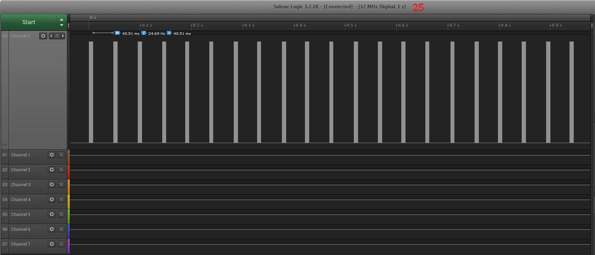Select the Channel 7 label
Image resolution: width=595 pixels, height=255 pixels.
pos(20,244)
